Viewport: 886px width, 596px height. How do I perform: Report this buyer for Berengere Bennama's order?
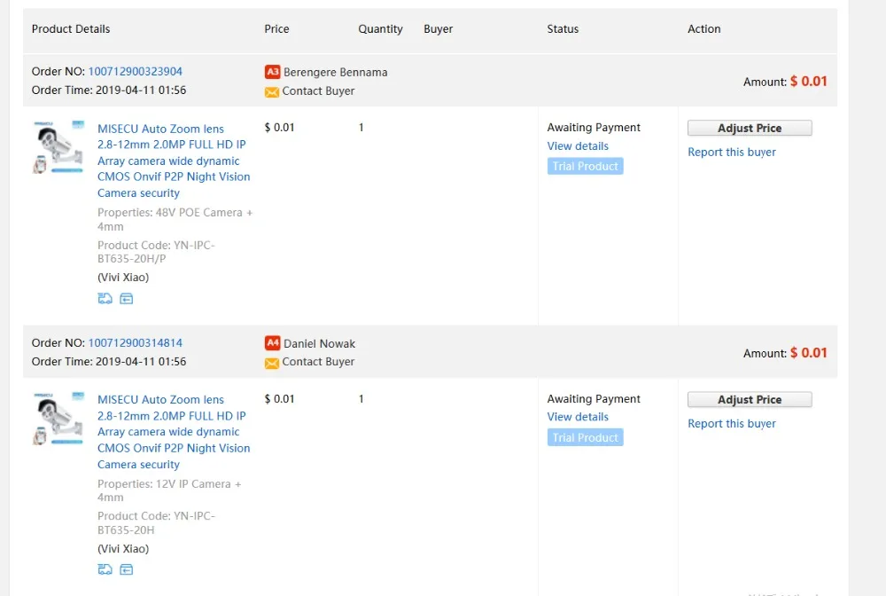(732, 153)
